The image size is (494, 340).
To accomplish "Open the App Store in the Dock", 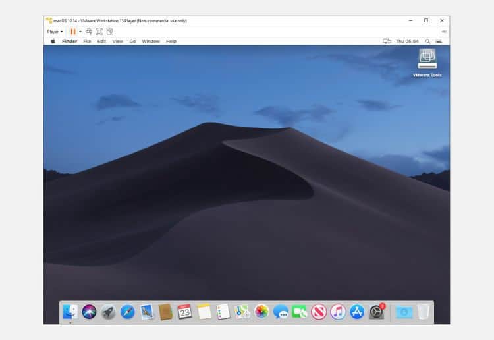I will tap(357, 312).
